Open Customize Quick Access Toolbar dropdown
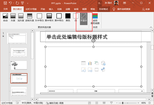The height and width of the screenshot is (105, 154). (28, 3)
